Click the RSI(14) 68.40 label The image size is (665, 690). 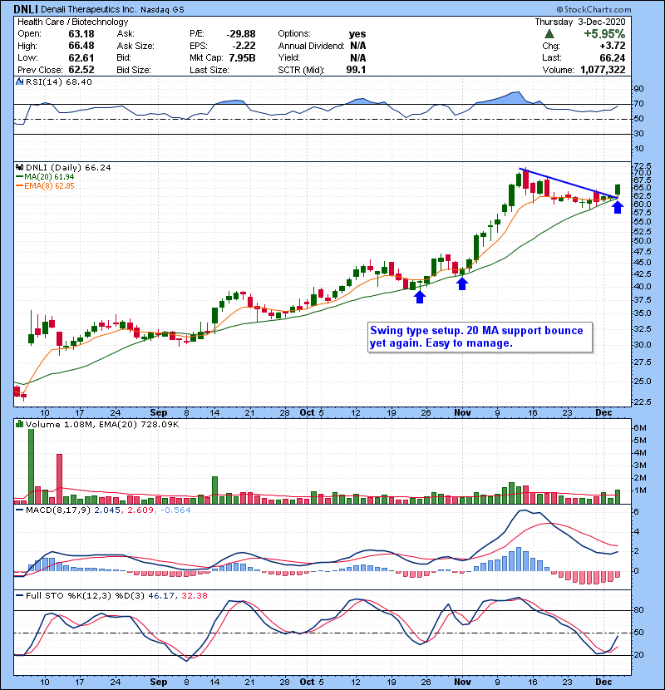click(58, 81)
